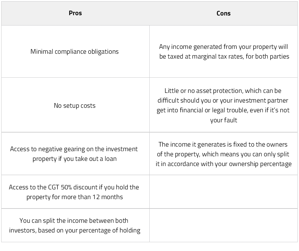The image size is (299, 251).
Task: Click the empty Cons cell in the last row
Action: 224,225
